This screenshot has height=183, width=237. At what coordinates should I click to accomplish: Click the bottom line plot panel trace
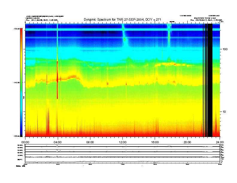tap(122, 162)
